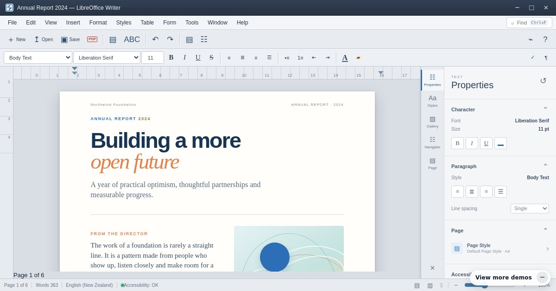The height and width of the screenshot is (291, 556).
Task: Click the Find search box
Action: coord(529,23)
